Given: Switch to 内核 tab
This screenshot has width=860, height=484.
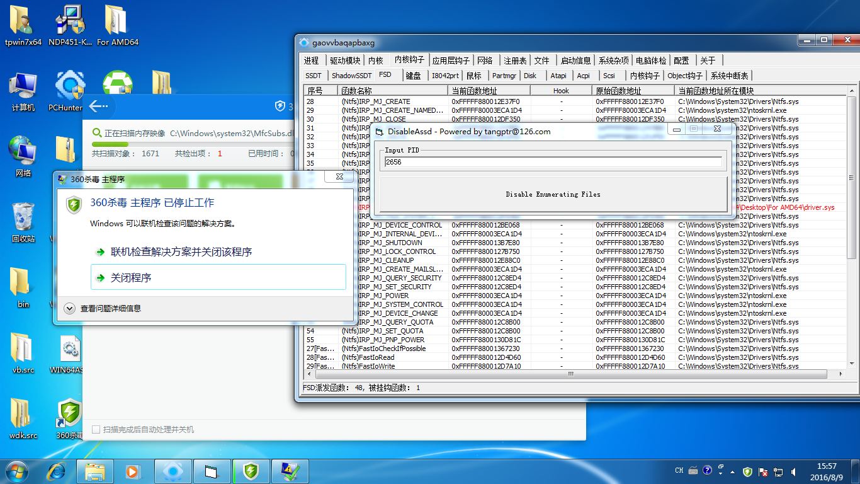Looking at the screenshot, I should coord(376,60).
